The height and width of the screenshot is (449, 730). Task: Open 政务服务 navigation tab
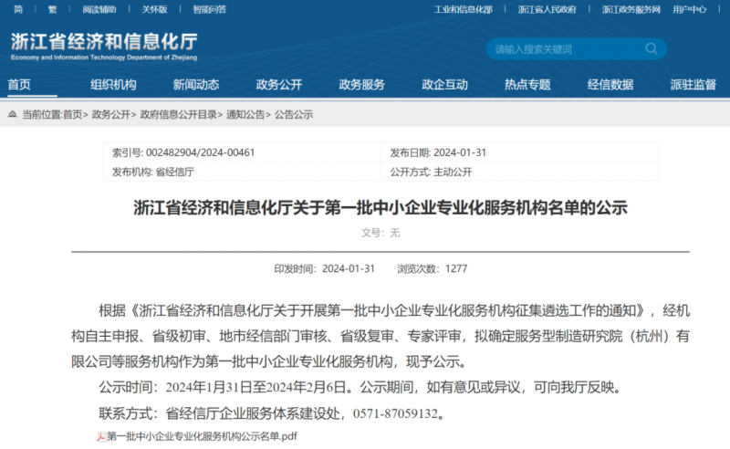(361, 85)
